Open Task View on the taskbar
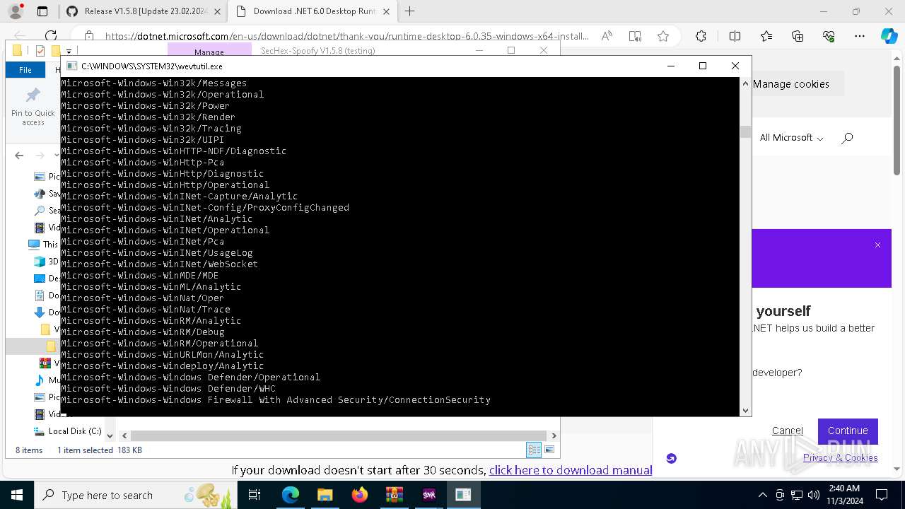905x509 pixels. [x=255, y=495]
